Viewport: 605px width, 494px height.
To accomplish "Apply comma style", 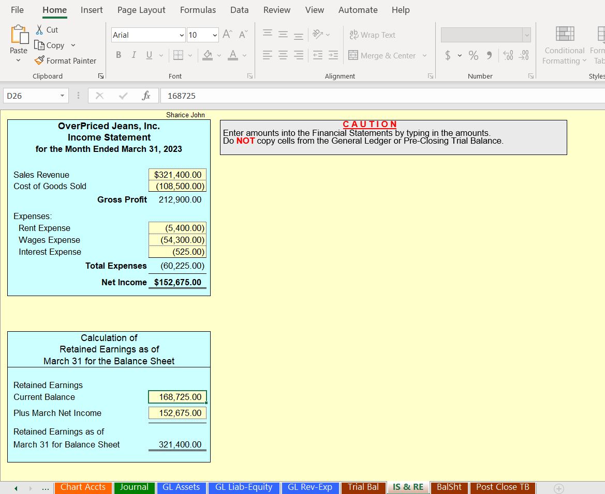I will pos(489,55).
